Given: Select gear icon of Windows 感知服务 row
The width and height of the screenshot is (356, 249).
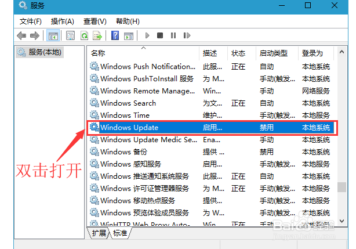Looking at the screenshot, I should tap(95, 164).
